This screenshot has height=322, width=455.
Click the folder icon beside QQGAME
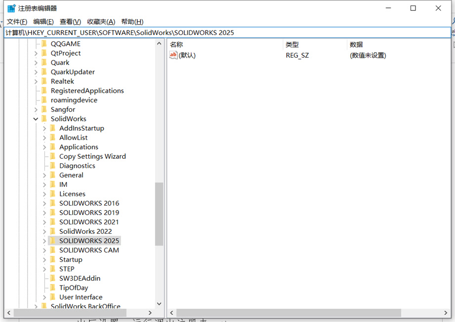tap(44, 44)
